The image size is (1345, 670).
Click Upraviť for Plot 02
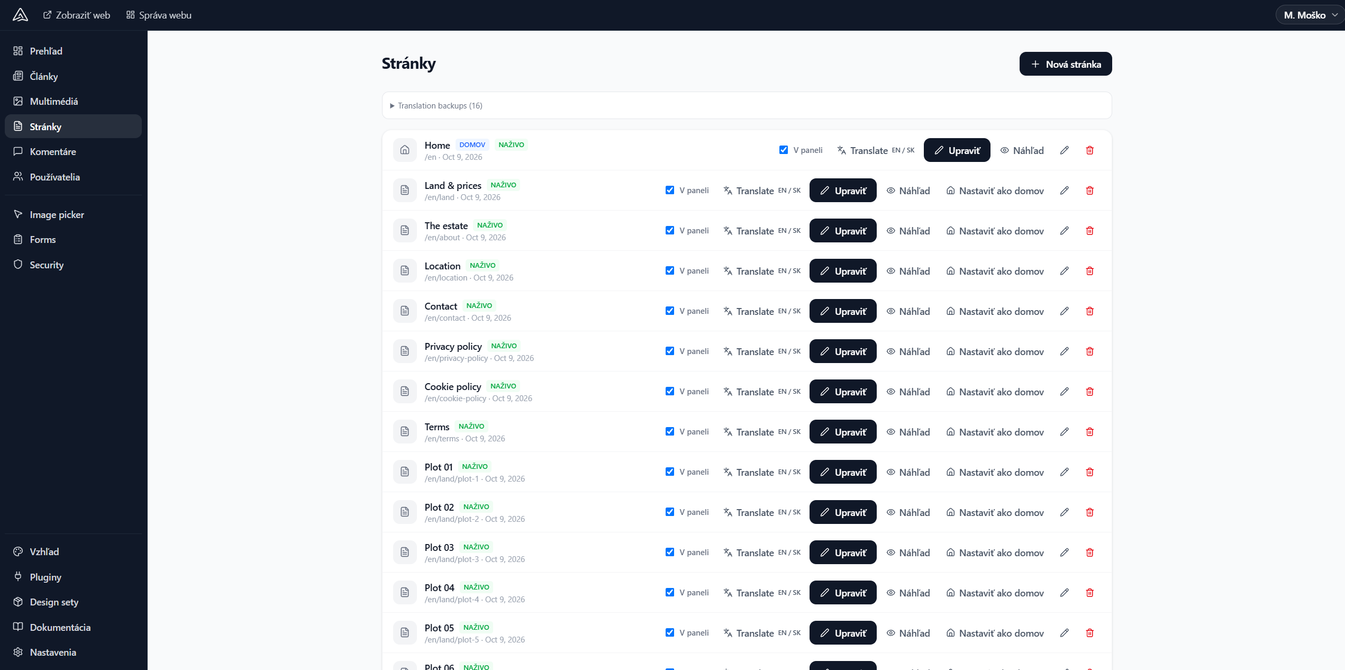[843, 512]
